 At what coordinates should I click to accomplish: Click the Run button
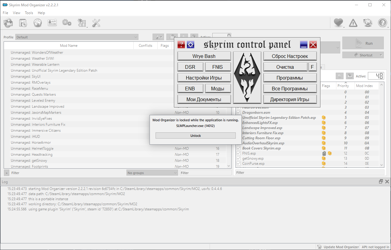363,43
